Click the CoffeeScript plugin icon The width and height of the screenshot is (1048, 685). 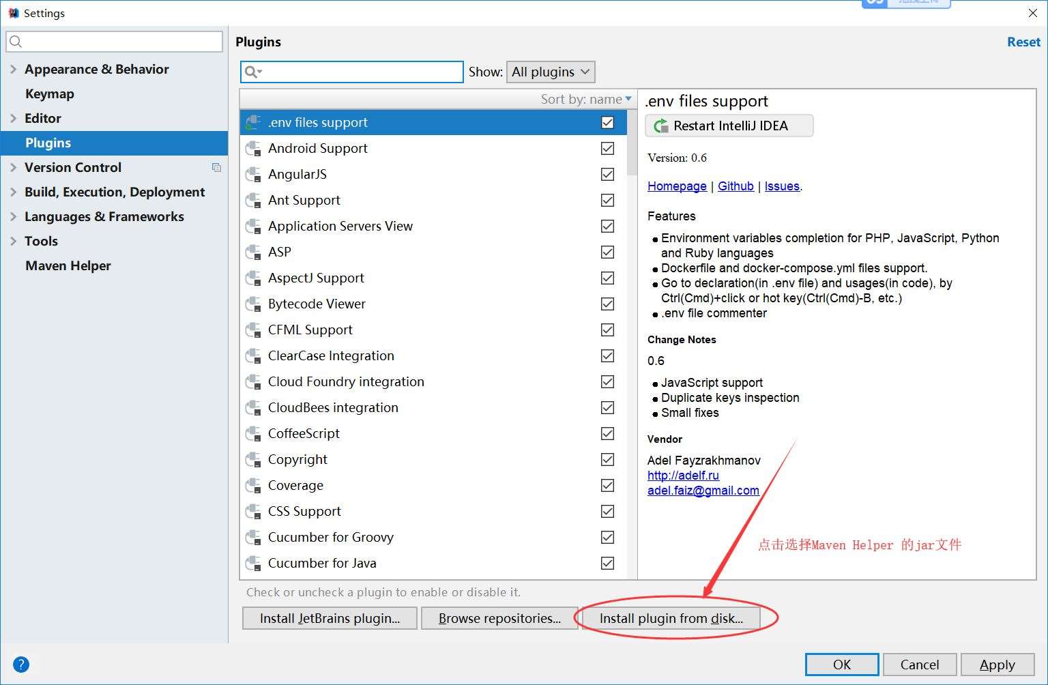[x=253, y=434]
